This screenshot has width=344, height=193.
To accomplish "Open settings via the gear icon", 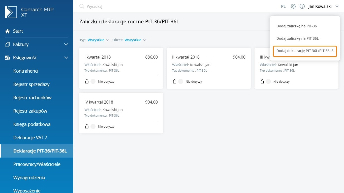I will 293,7.
